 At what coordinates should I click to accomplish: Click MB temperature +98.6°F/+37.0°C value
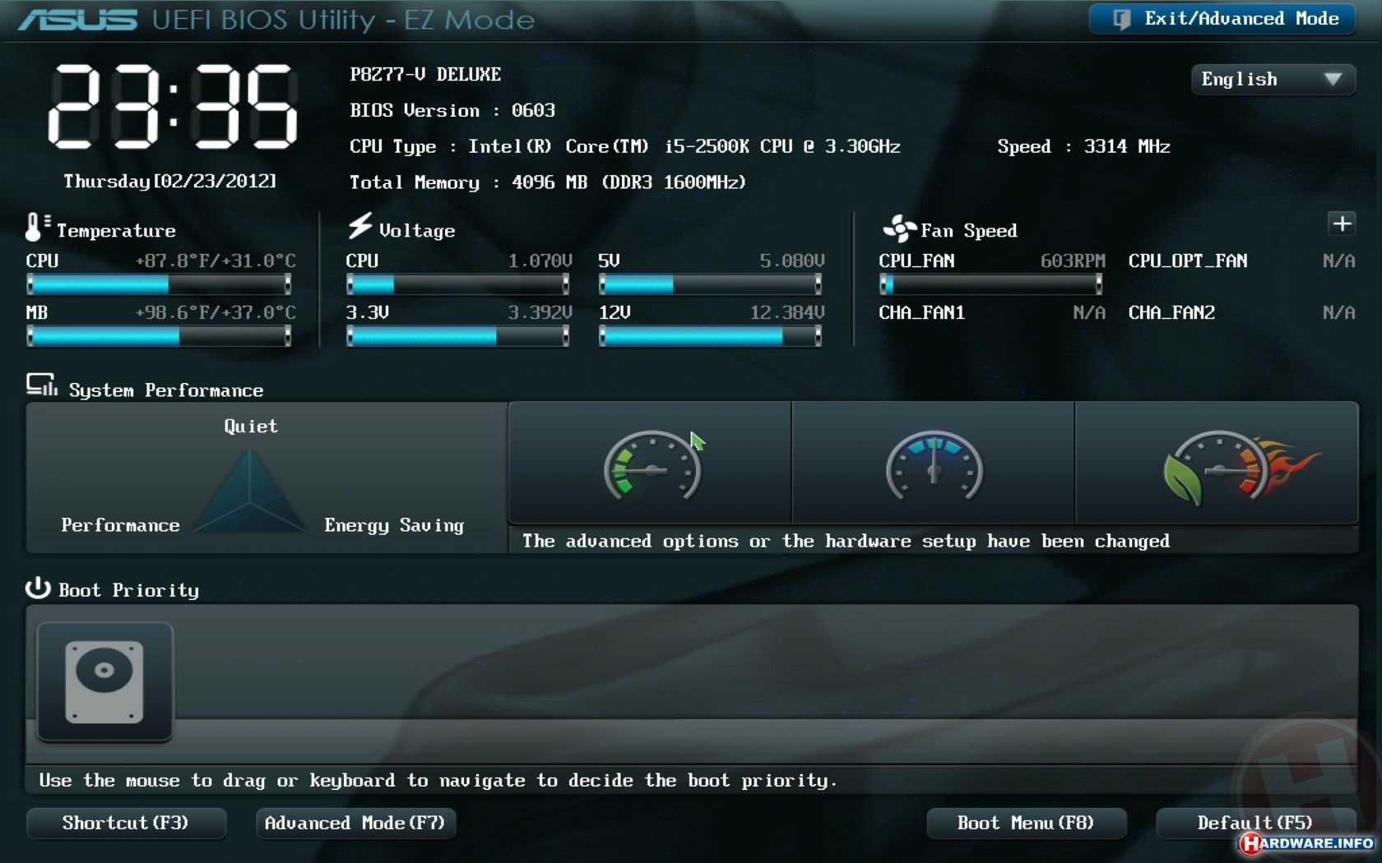coord(215,312)
